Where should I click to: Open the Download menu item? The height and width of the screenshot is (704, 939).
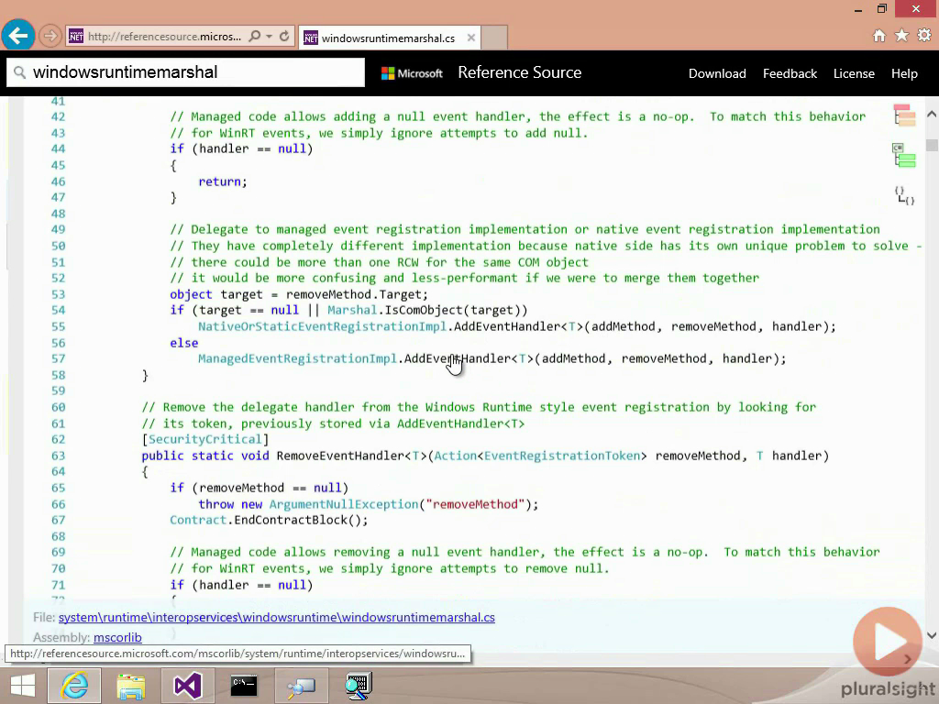click(x=717, y=73)
